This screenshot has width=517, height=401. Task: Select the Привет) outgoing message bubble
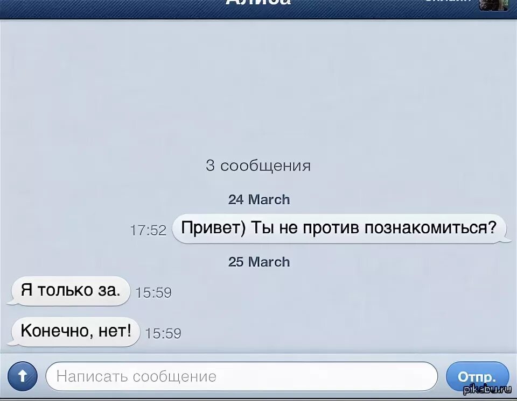[339, 228]
